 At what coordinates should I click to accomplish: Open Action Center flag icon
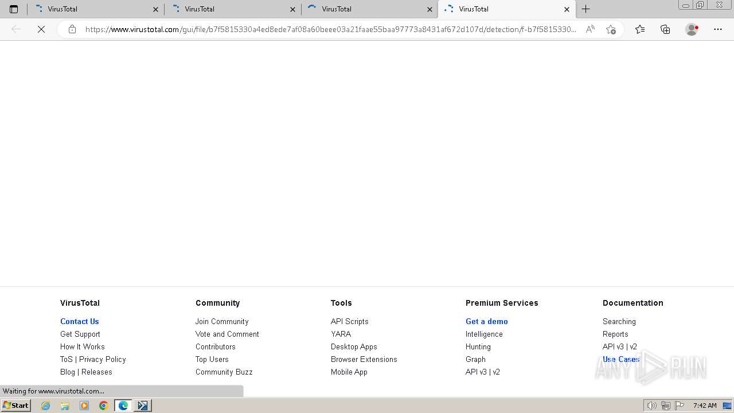coord(680,406)
